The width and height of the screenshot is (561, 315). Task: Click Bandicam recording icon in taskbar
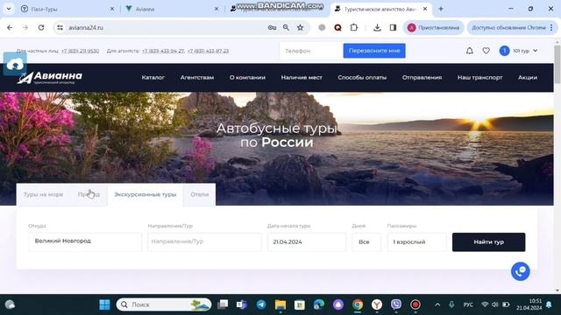[x=415, y=304]
